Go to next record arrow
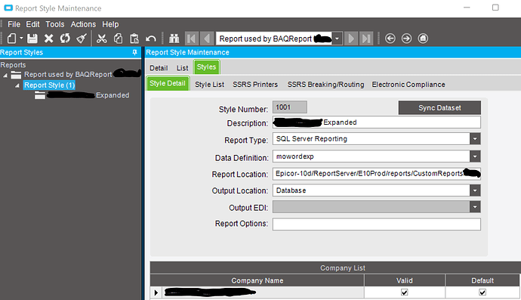This screenshot has width=521, height=300. [351, 39]
